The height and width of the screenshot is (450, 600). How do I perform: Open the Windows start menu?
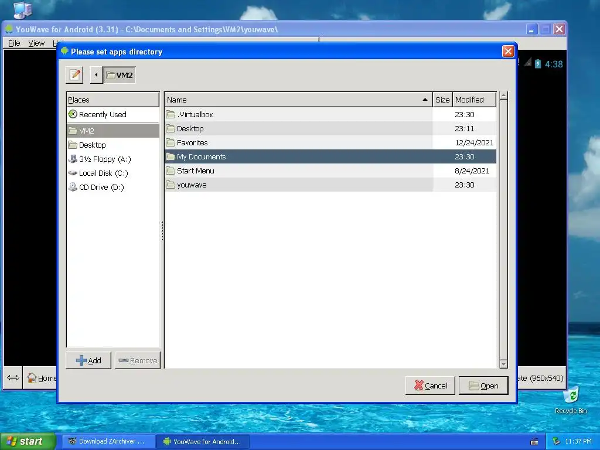coord(28,441)
